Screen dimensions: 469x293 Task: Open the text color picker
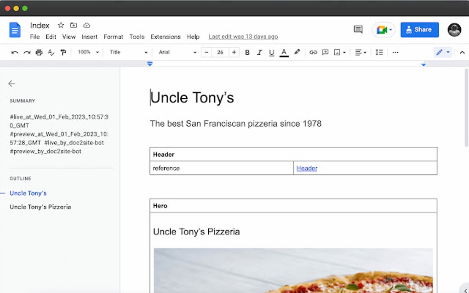284,52
